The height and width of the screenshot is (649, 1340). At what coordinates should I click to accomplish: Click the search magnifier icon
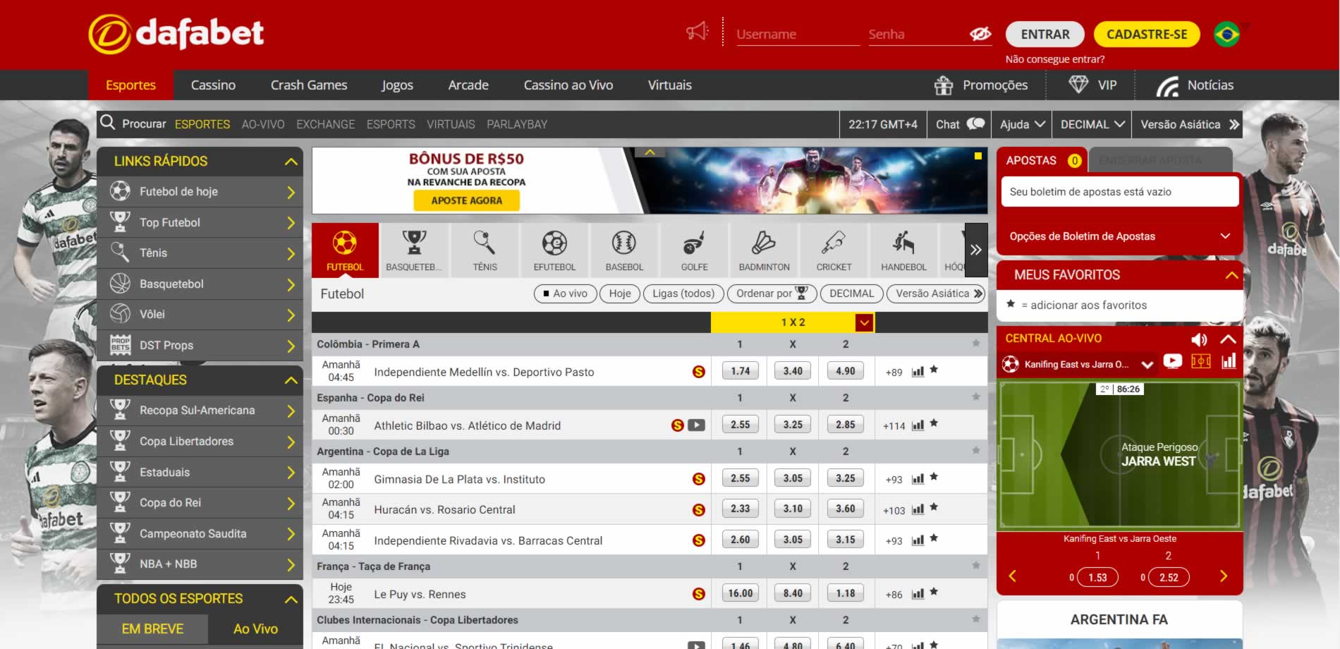pos(108,123)
